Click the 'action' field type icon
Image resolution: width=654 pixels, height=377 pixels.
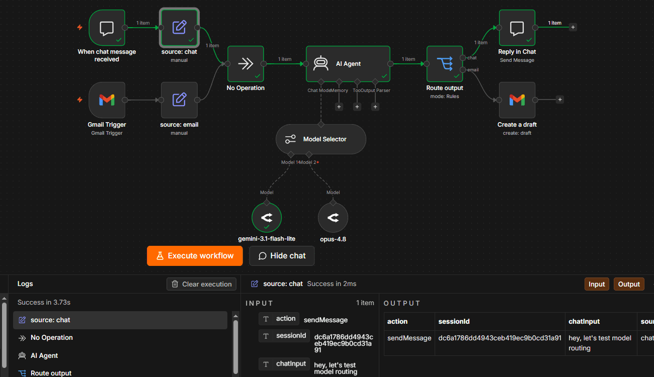click(266, 319)
